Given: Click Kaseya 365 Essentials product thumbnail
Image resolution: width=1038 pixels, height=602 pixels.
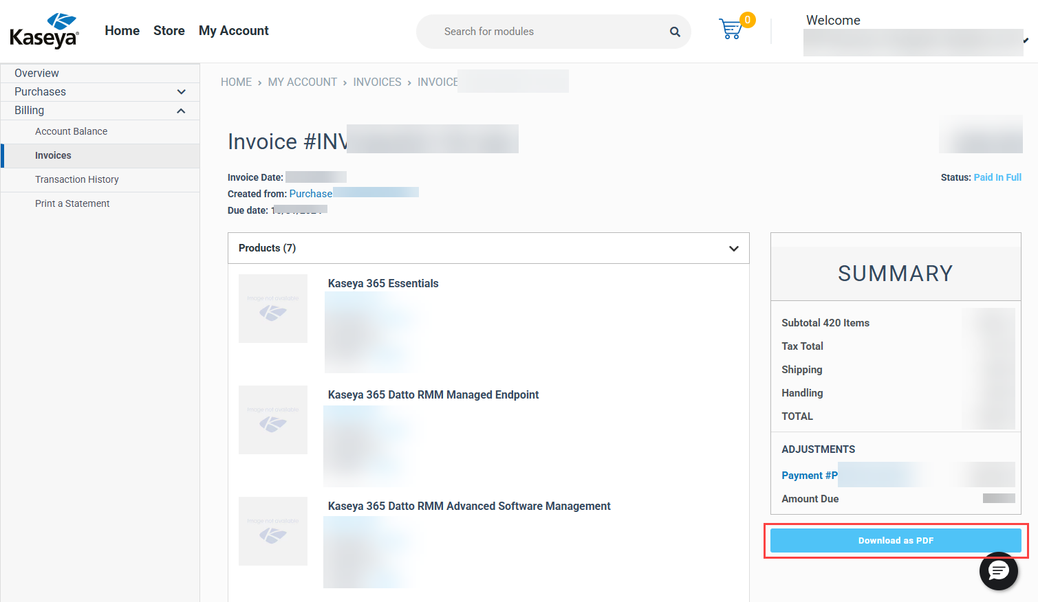Looking at the screenshot, I should (273, 309).
